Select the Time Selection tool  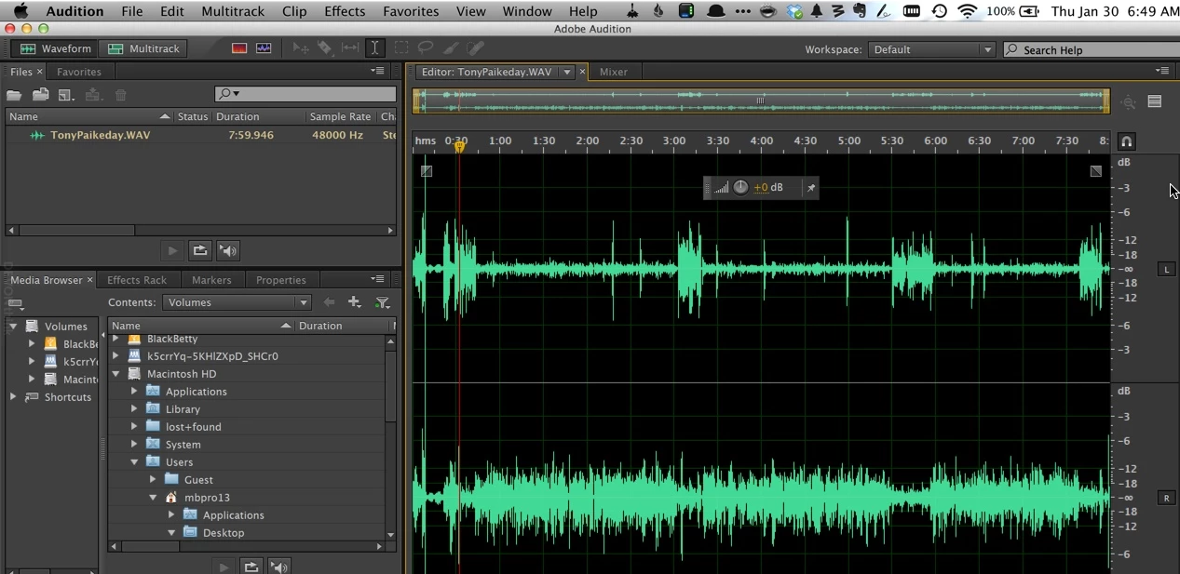[x=374, y=48]
